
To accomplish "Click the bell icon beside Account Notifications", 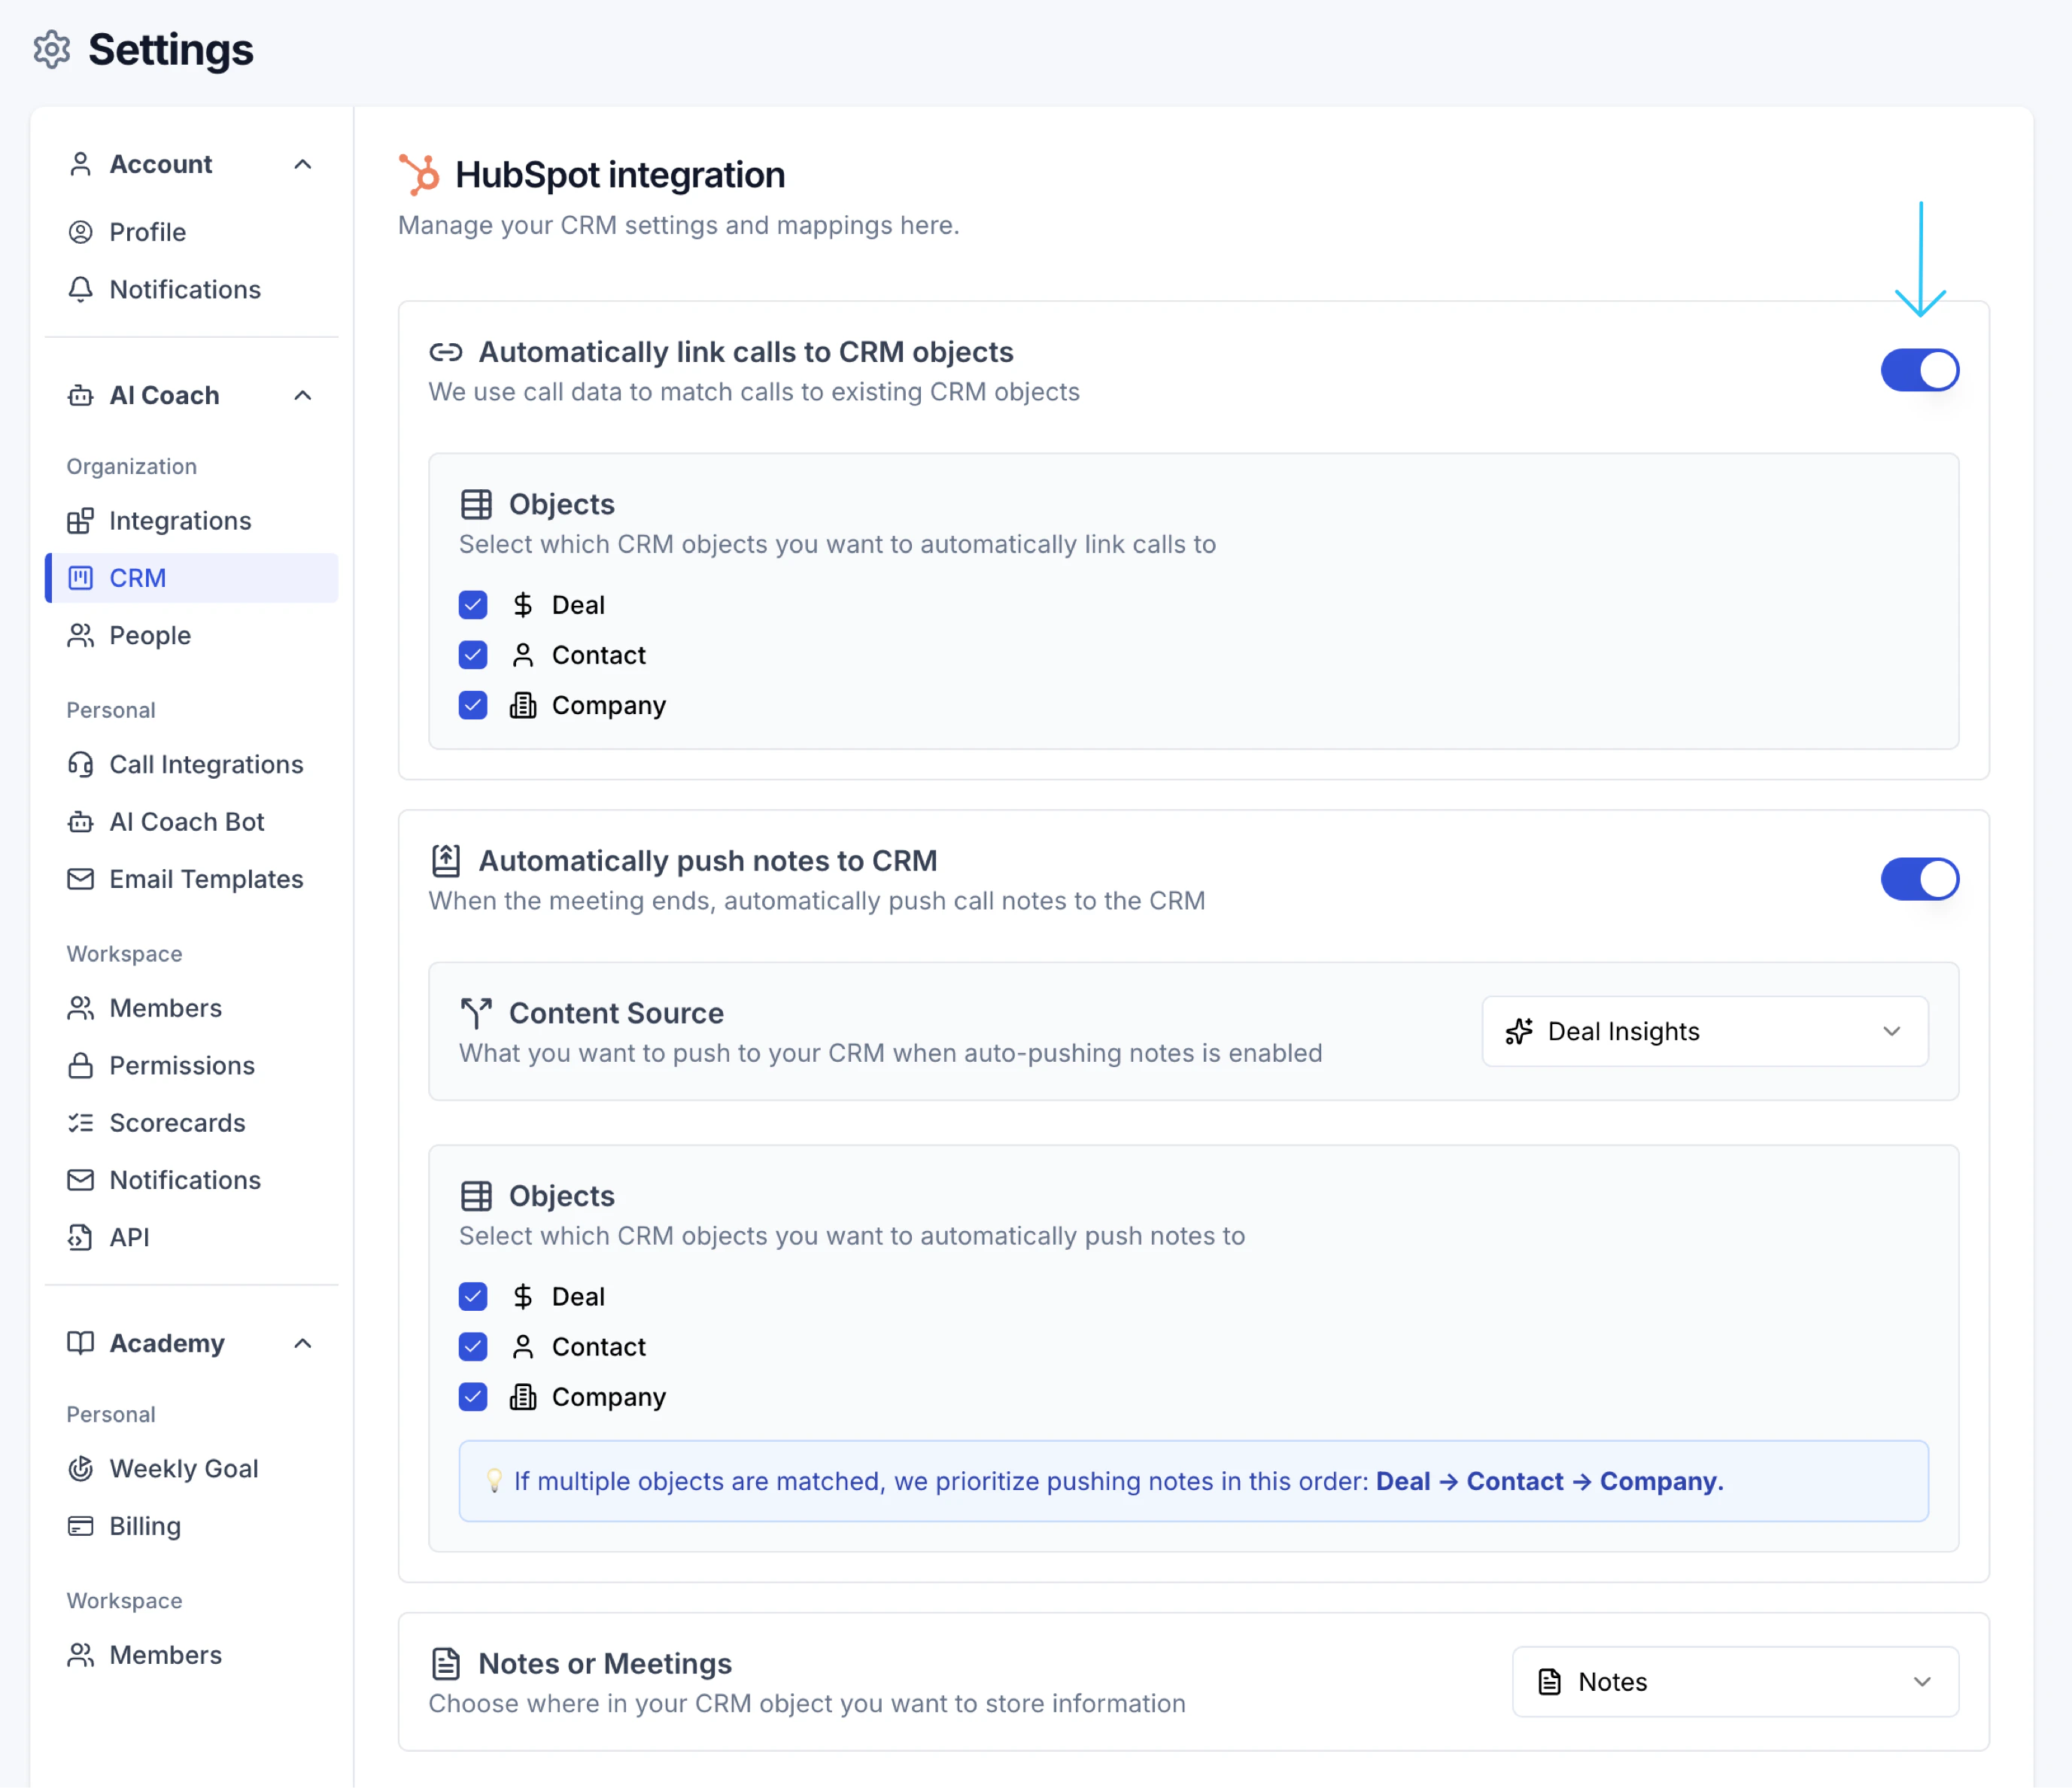I will coord(81,289).
